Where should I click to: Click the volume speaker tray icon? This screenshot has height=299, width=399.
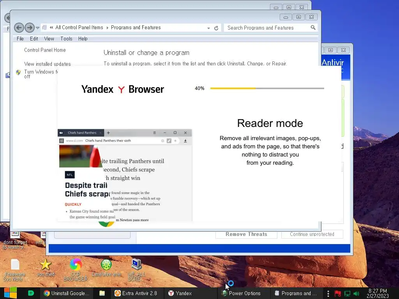tap(357, 294)
